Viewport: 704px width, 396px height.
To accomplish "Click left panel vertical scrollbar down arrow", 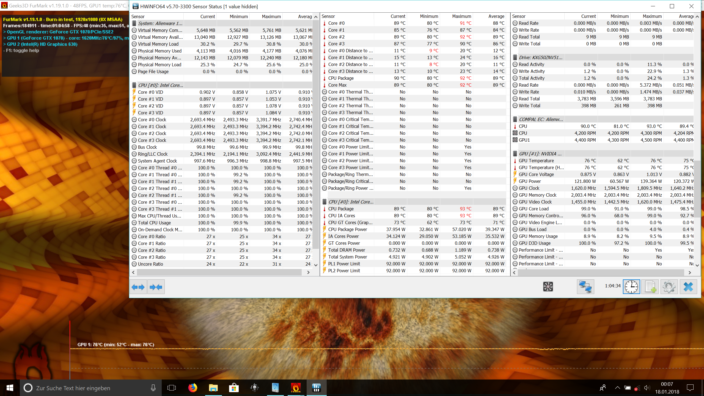I will pyautogui.click(x=316, y=265).
